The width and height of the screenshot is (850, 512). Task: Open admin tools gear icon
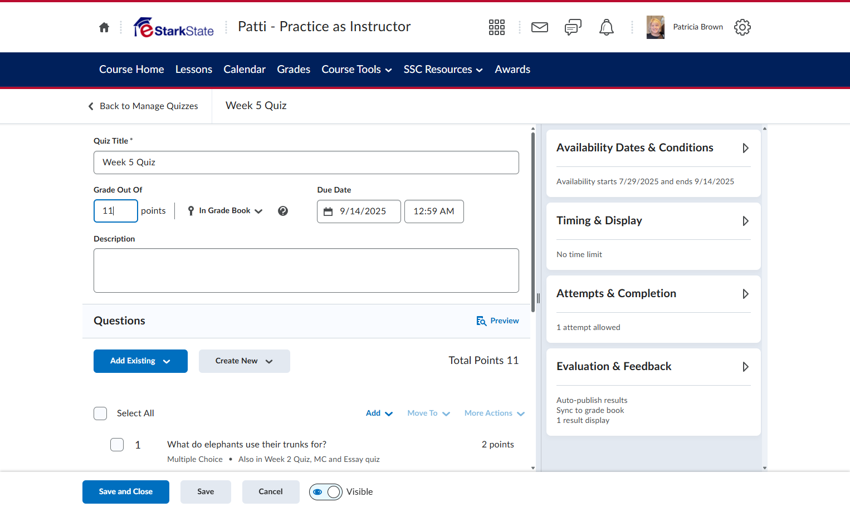[742, 27]
